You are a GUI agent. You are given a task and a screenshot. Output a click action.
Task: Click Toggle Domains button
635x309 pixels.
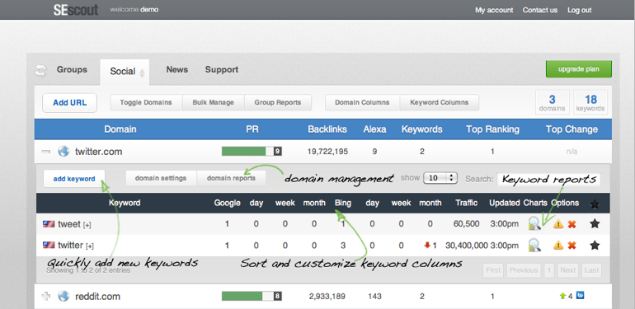pos(146,103)
